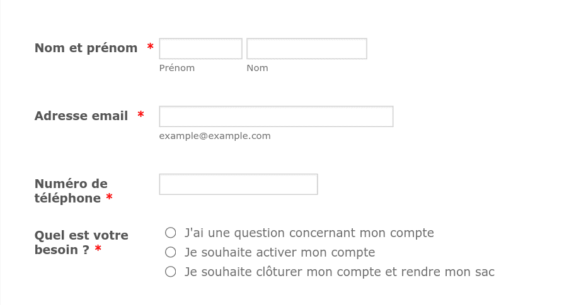586x305 pixels.
Task: Select radio circle for question concernant mon compte
Action: pos(170,233)
